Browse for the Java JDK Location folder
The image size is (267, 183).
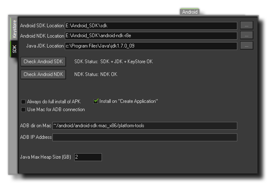[x=246, y=46]
